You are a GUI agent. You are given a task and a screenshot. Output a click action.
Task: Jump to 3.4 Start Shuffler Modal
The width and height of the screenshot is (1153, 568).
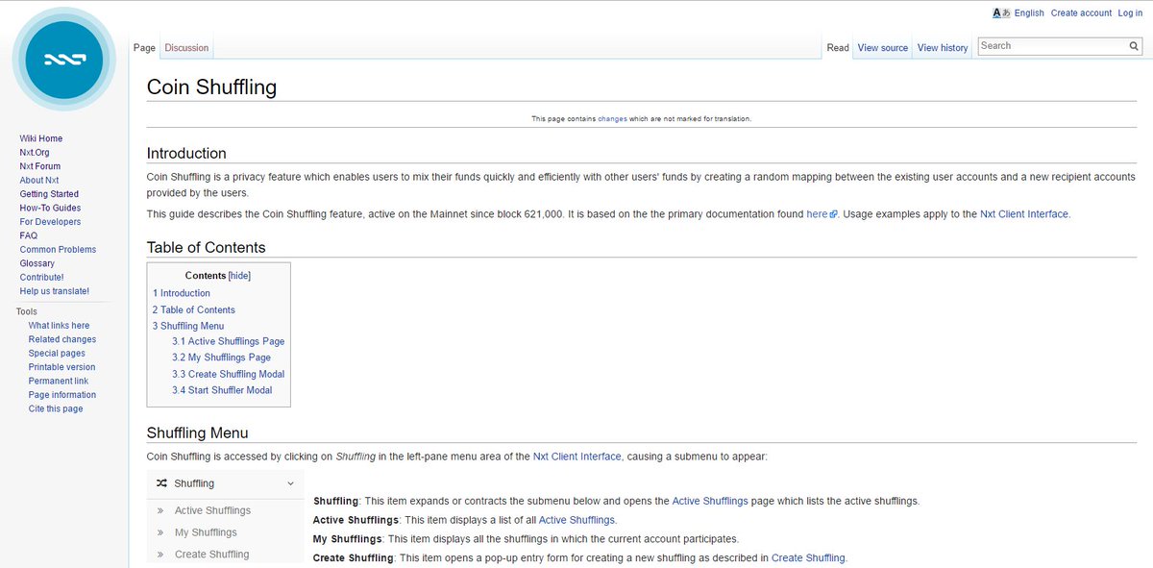[x=222, y=390]
